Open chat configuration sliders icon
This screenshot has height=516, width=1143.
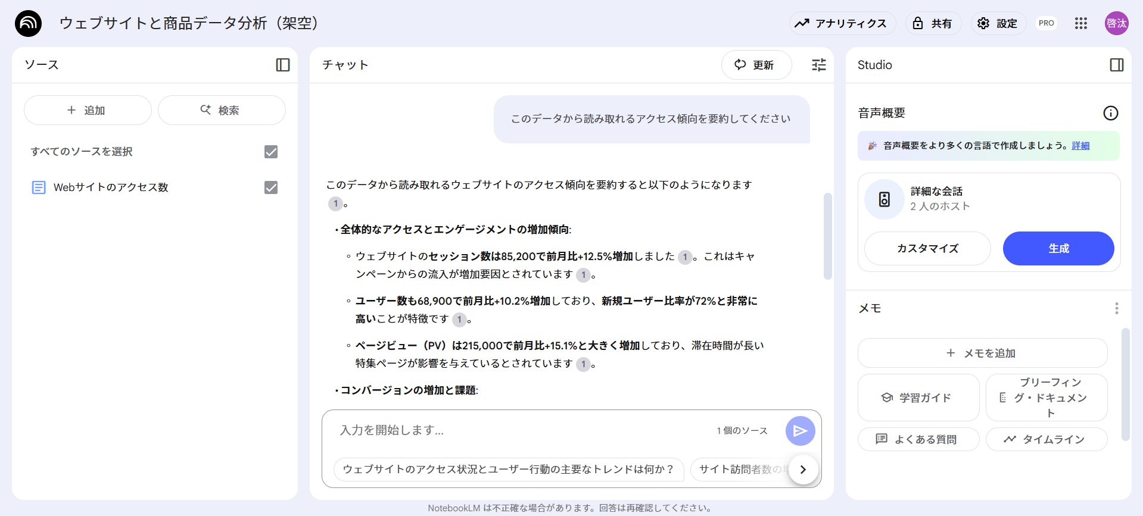[x=819, y=65]
